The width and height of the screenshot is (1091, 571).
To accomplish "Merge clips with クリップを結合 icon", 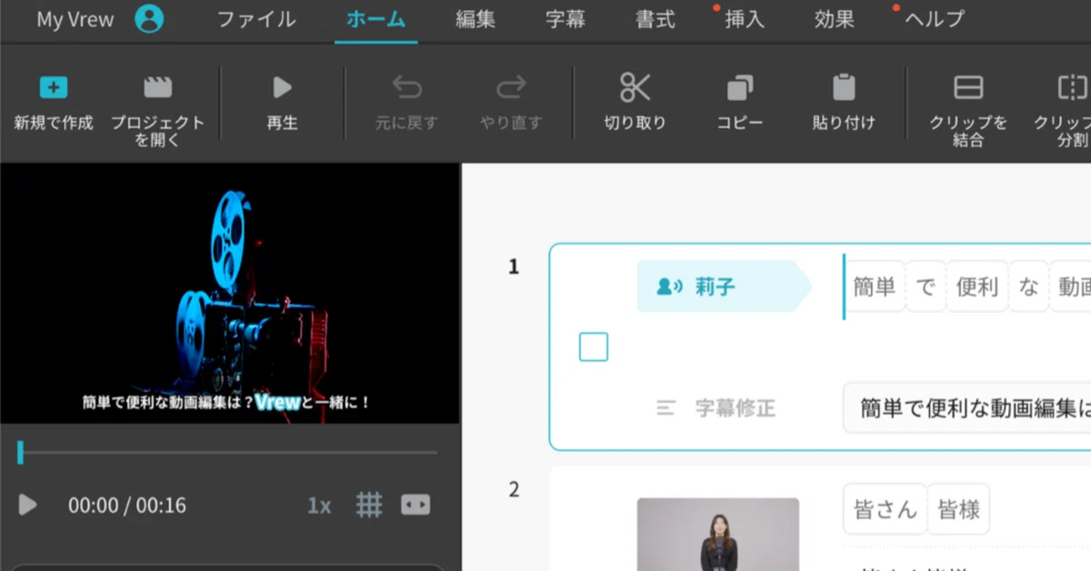I will click(x=968, y=87).
